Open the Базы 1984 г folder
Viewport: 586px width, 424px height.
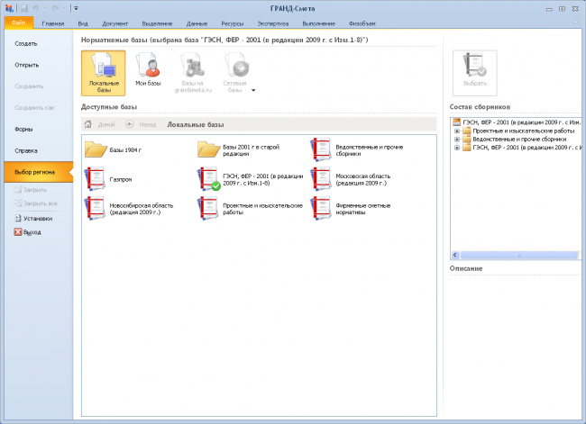point(96,149)
